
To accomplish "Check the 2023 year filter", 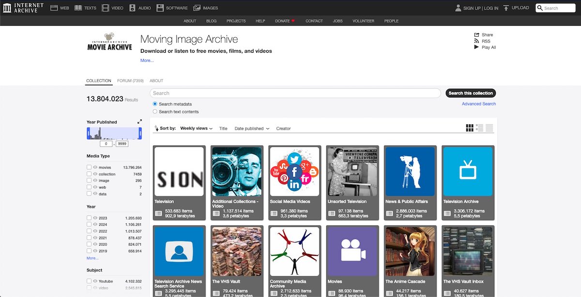I will [x=89, y=218].
